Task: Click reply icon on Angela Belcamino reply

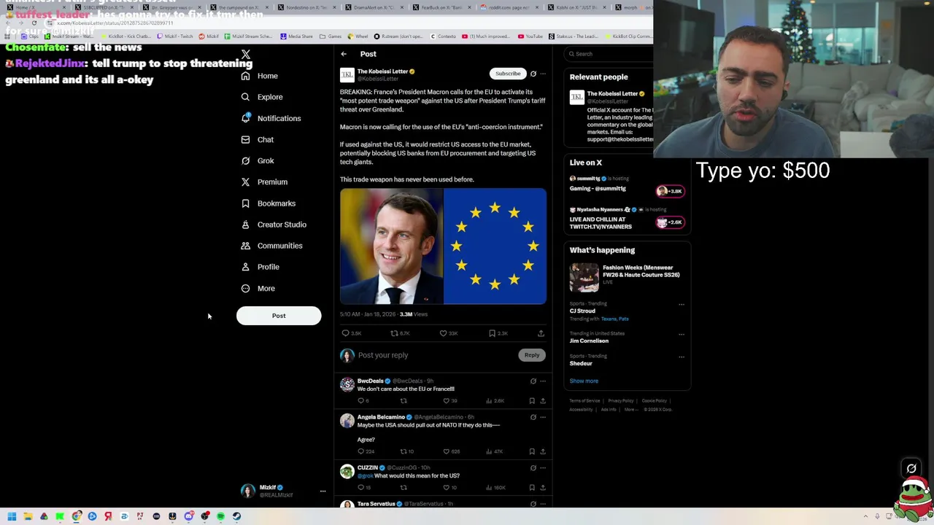Action: point(360,451)
